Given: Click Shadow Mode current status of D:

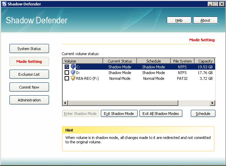Looking at the screenshot, I should coord(120,73).
